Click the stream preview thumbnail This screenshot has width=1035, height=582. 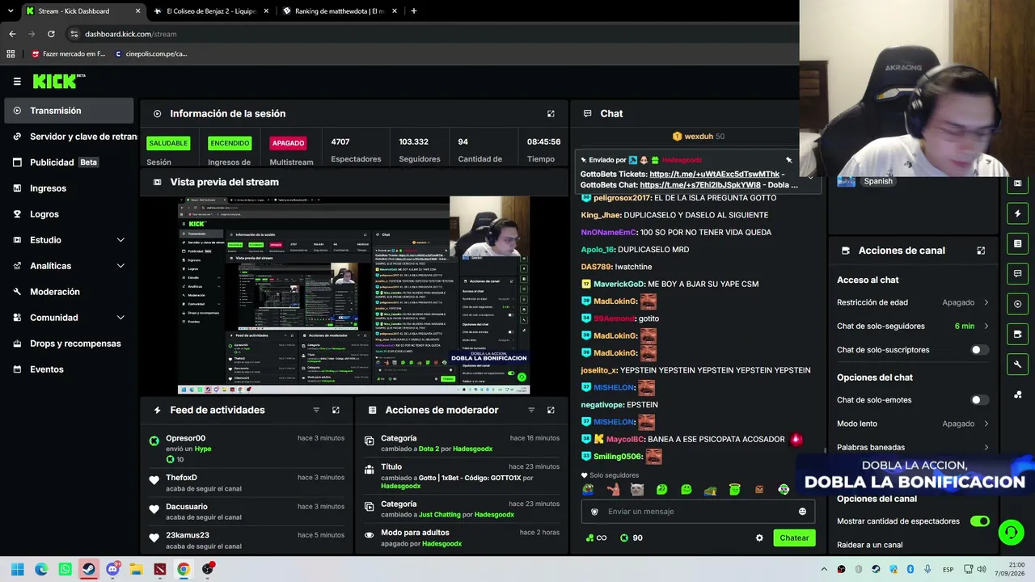[x=353, y=295]
